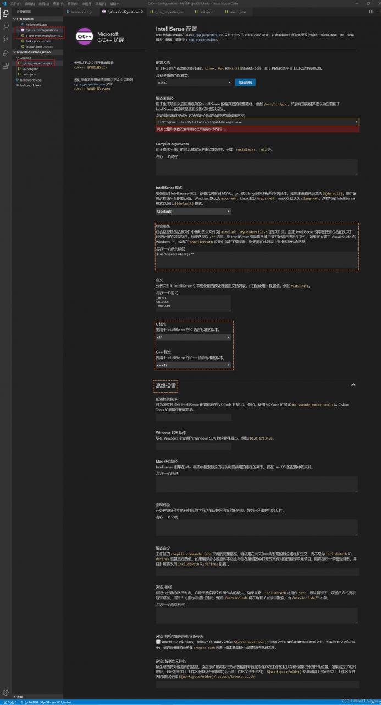Click the configuration provider input field
The image size is (381, 705).
(194, 417)
